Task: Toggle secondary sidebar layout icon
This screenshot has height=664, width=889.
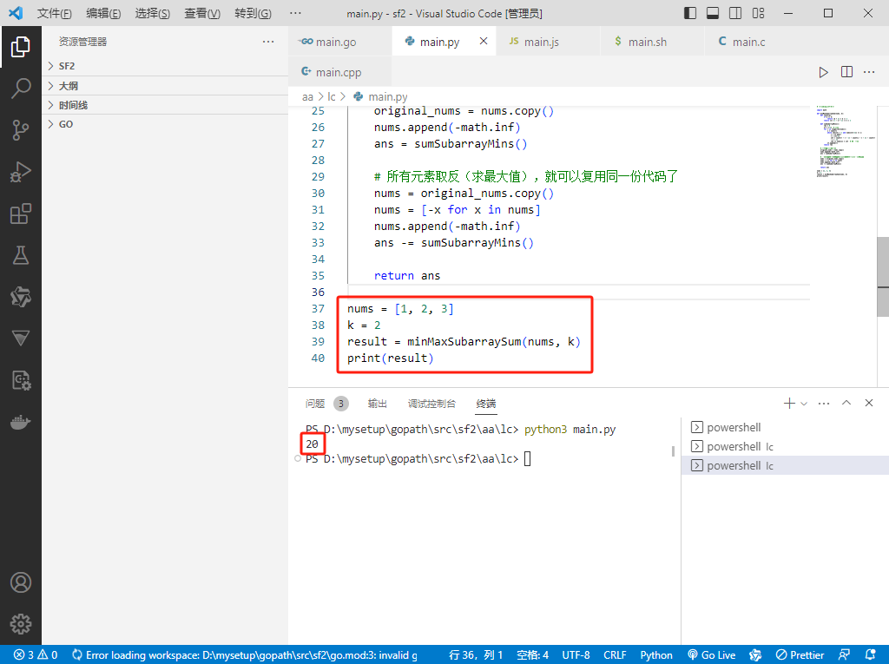Action: 735,13
